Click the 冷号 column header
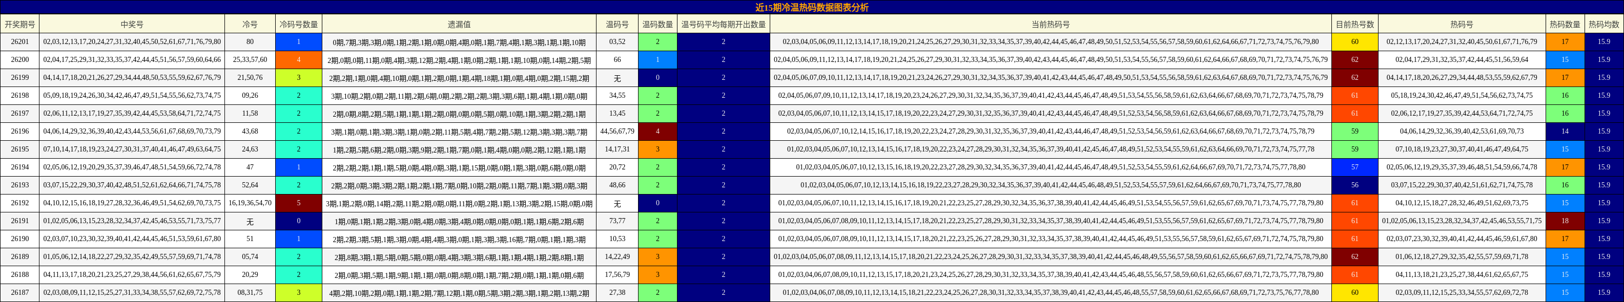This screenshot has height=302, width=1624. (x=250, y=24)
